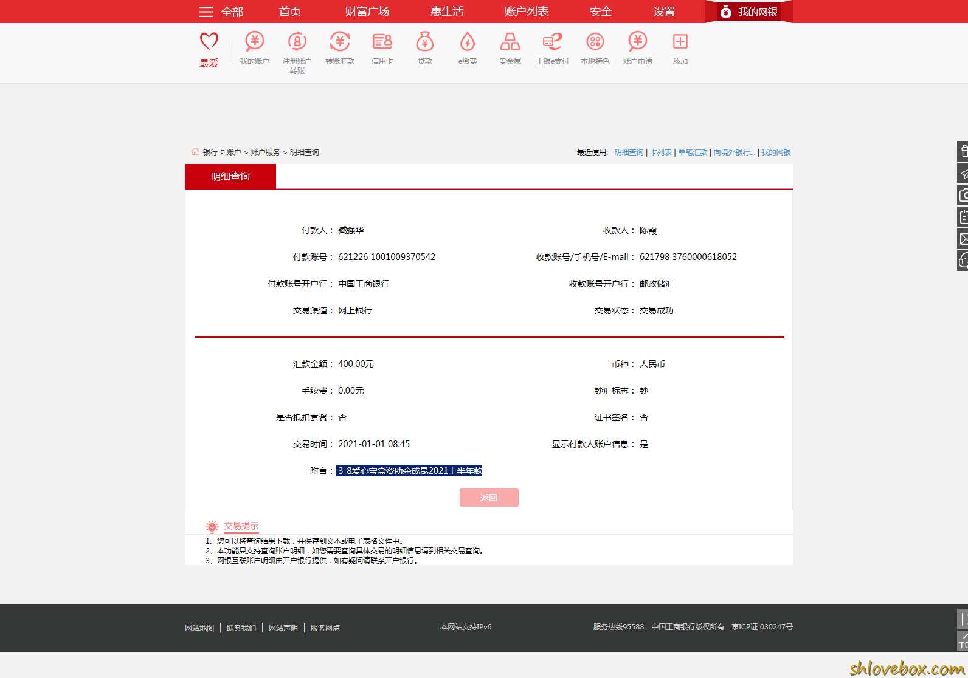The width and height of the screenshot is (968, 678).
Task: Click the 联系我们 footer link
Action: pos(241,628)
